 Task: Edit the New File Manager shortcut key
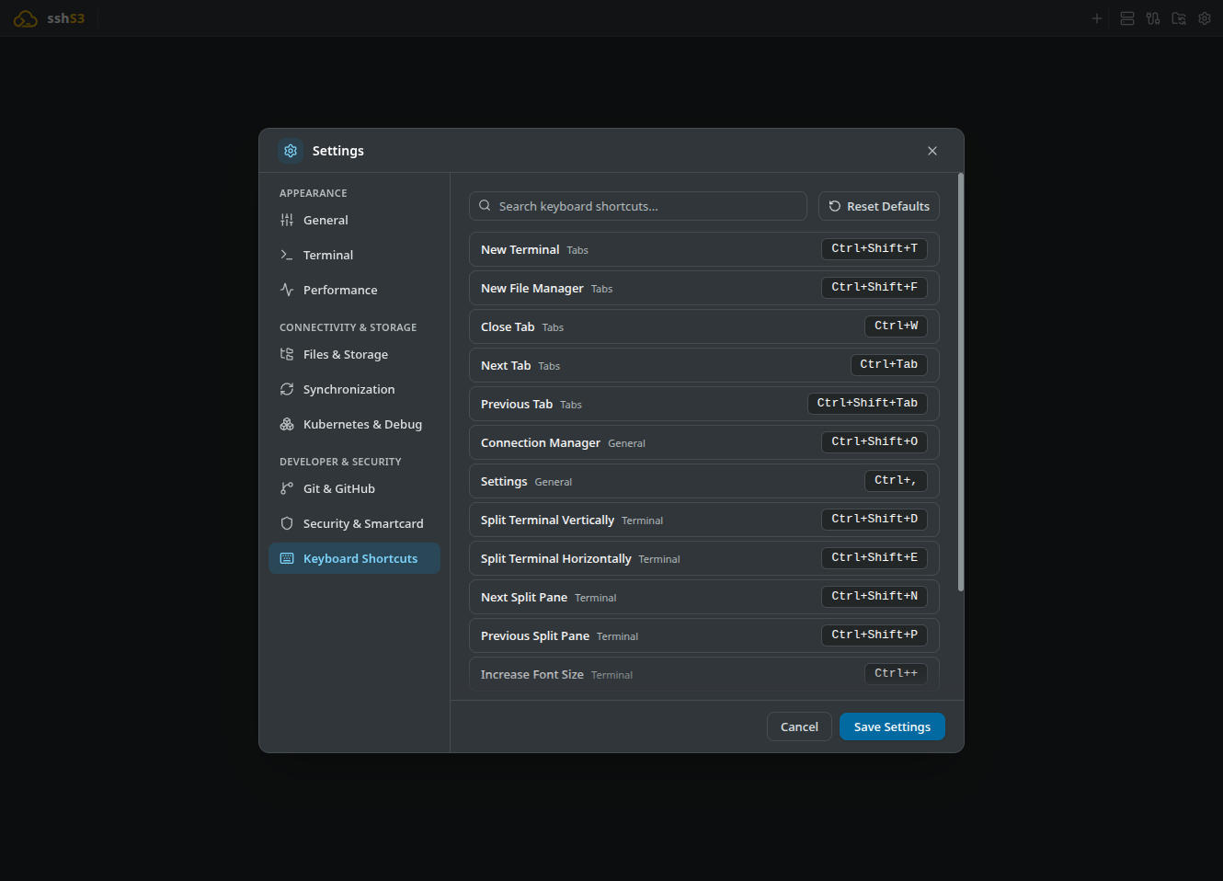[x=874, y=287]
